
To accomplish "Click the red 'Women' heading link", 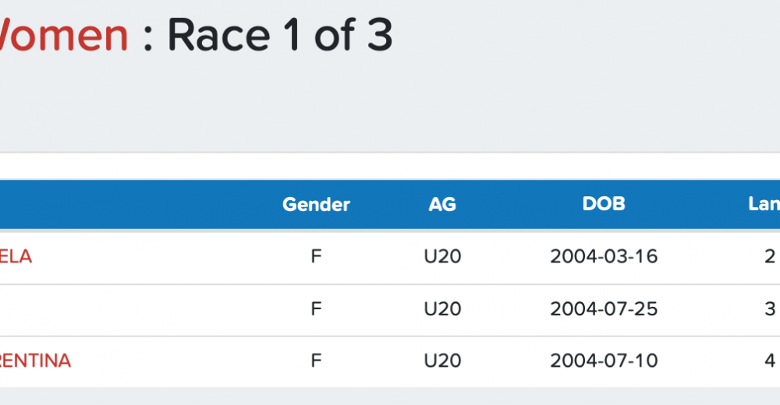I will 62,35.
